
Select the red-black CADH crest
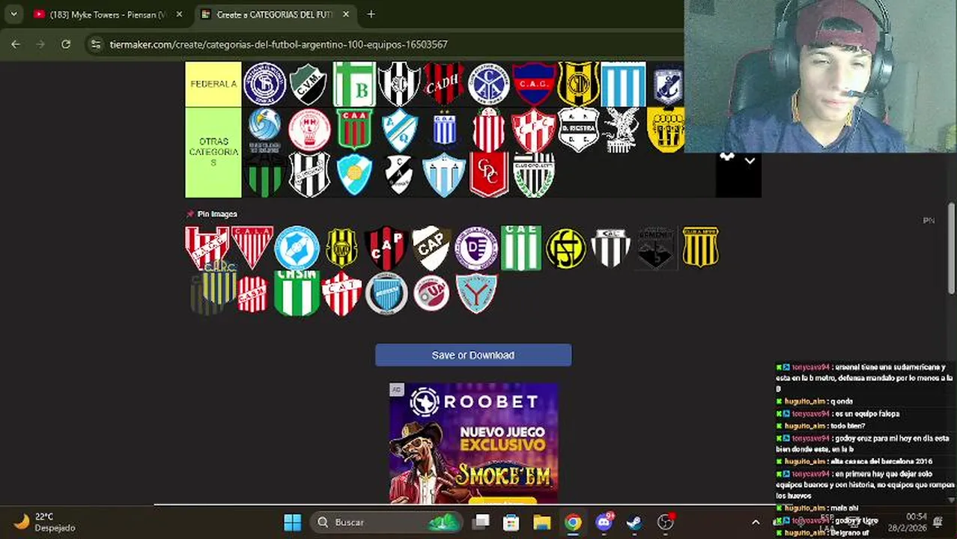click(444, 84)
